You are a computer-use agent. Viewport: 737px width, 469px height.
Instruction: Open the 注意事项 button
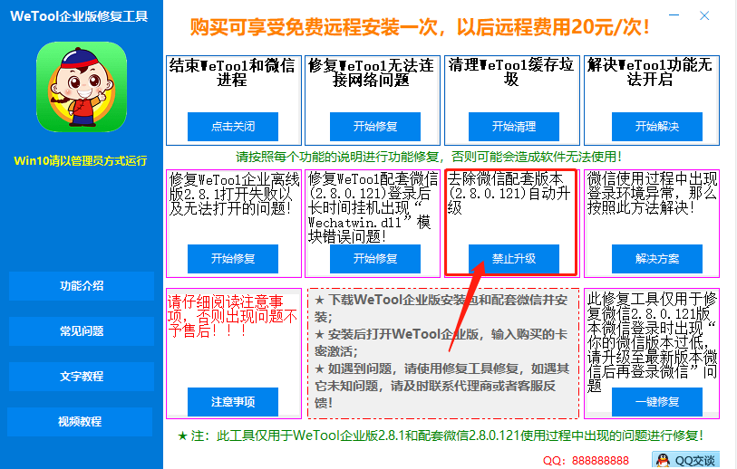coord(233,402)
